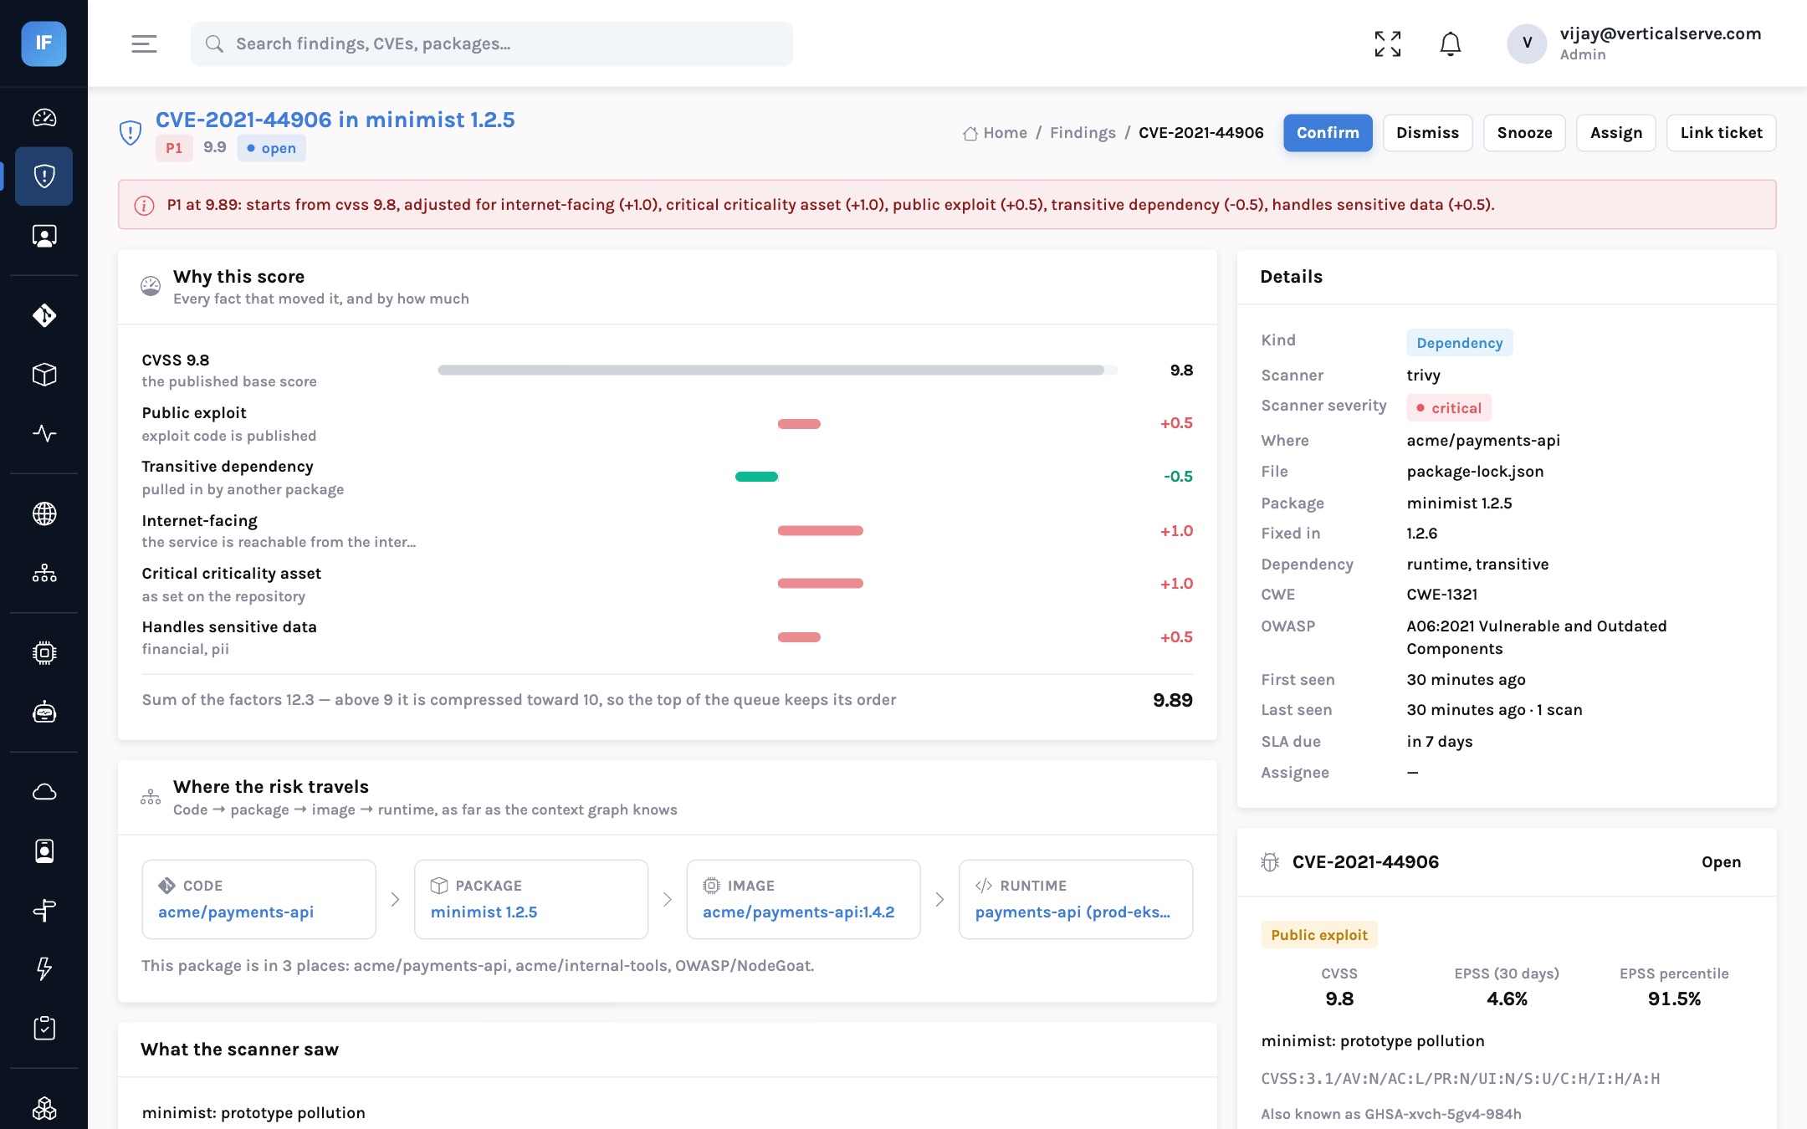The height and width of the screenshot is (1129, 1807).
Task: Open acme/payments-api:1.4.2 image link
Action: pos(798,912)
